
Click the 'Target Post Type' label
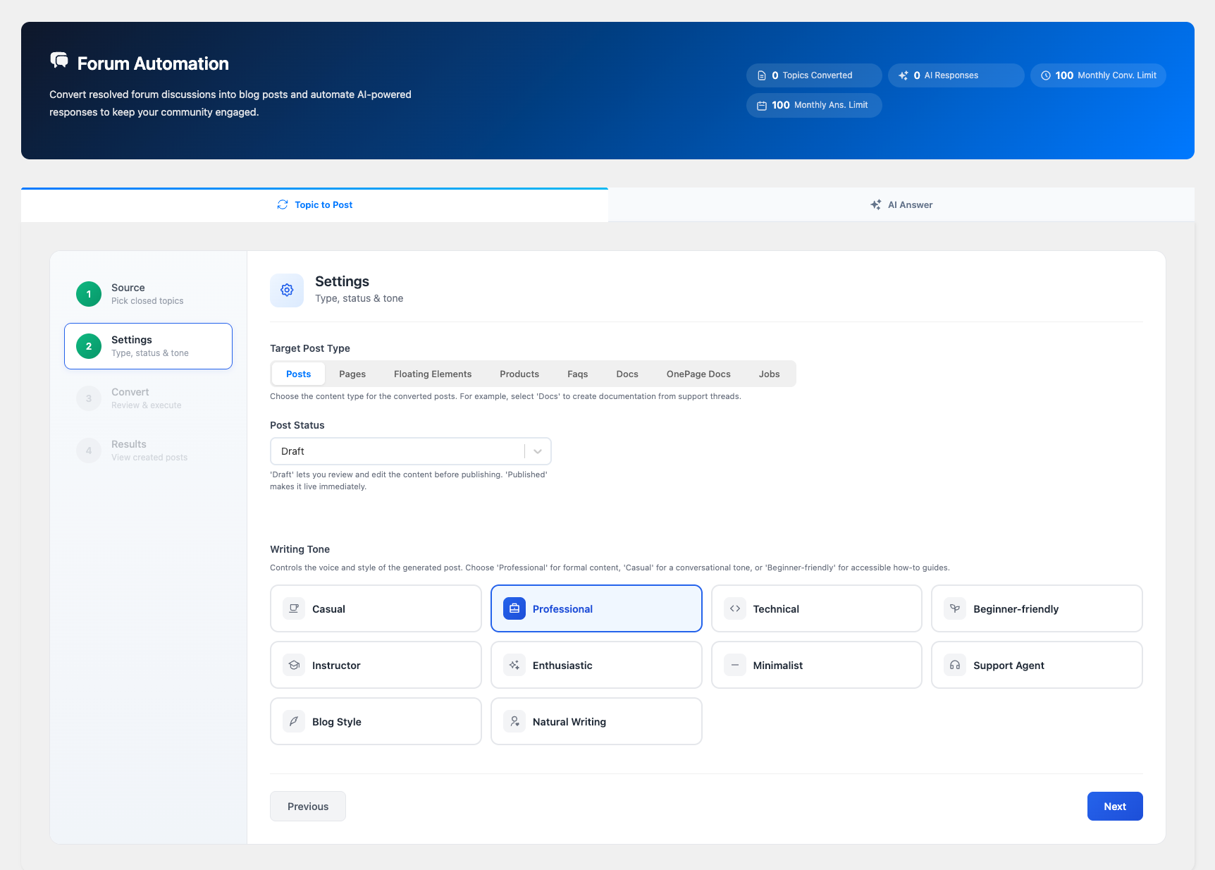point(310,348)
